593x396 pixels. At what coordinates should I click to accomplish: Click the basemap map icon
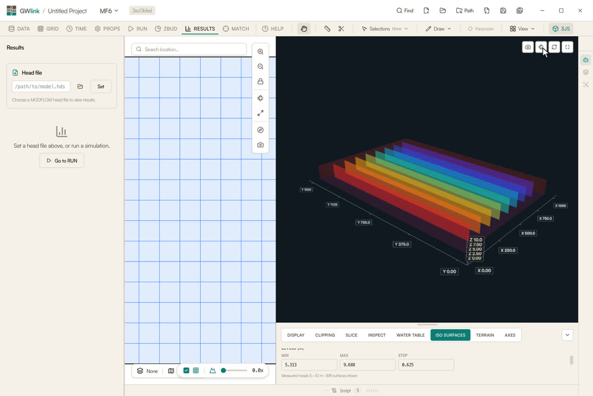pos(171,371)
